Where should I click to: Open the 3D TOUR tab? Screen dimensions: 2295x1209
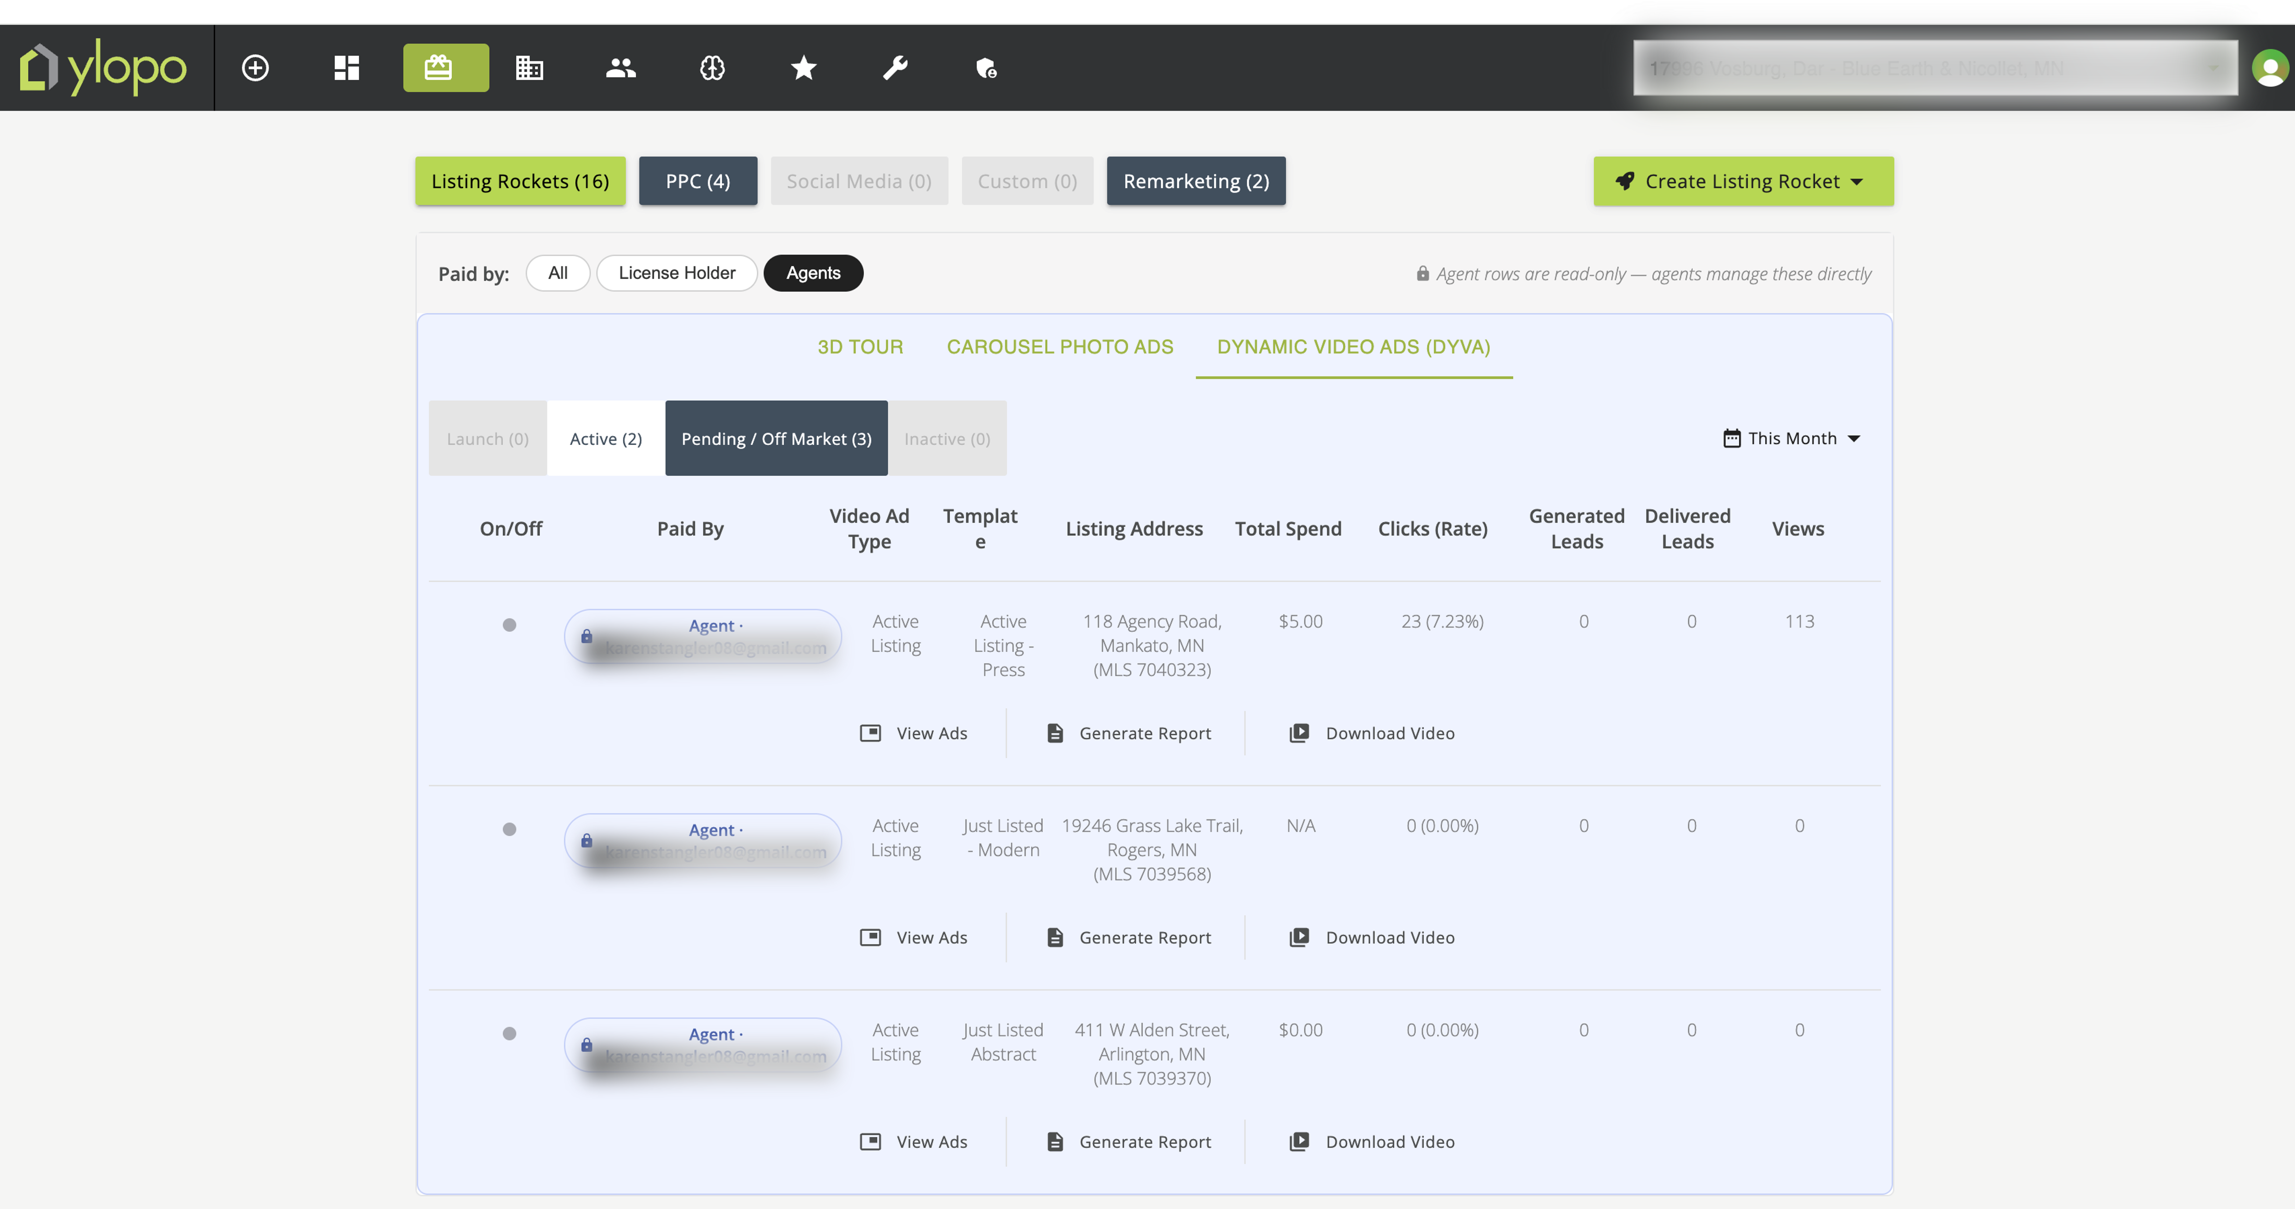coord(860,346)
